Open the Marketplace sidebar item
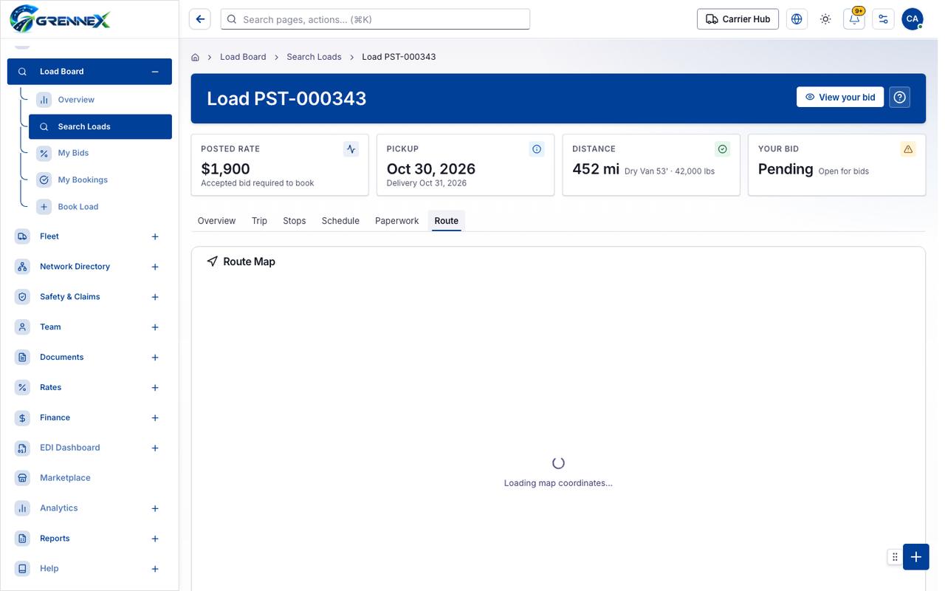This screenshot has width=945, height=591. click(89, 478)
